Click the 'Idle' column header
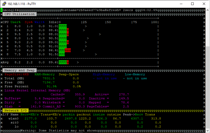This screenshot has width=210, height=133. coord(53,22)
